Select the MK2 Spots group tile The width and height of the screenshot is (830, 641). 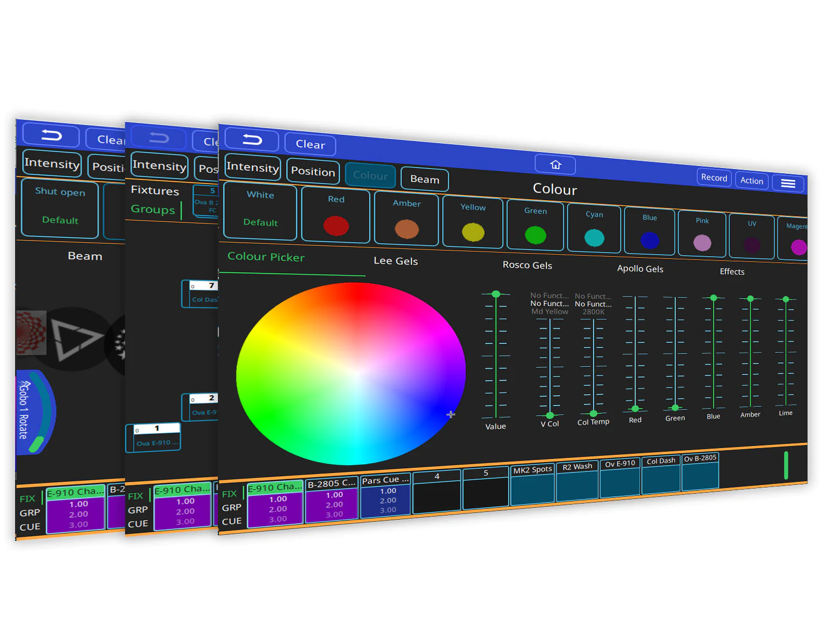pos(533,485)
